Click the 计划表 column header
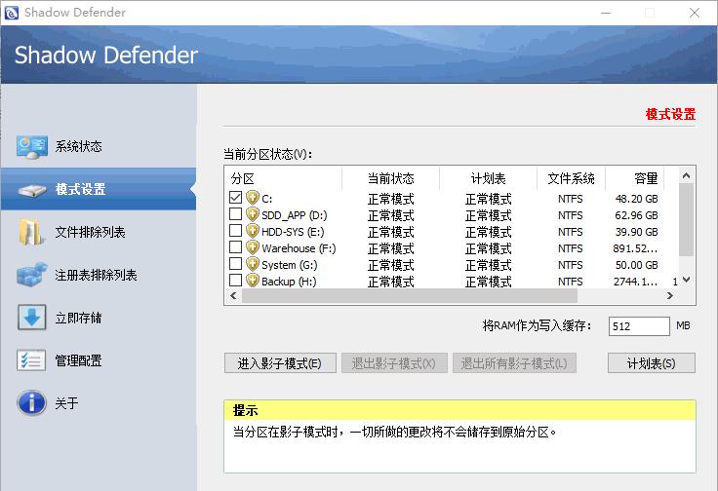Screen dimensions: 718x491 pos(488,178)
